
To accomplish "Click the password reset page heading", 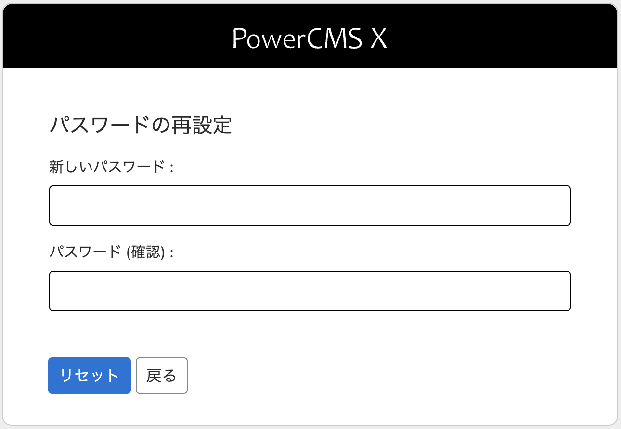I will (141, 126).
